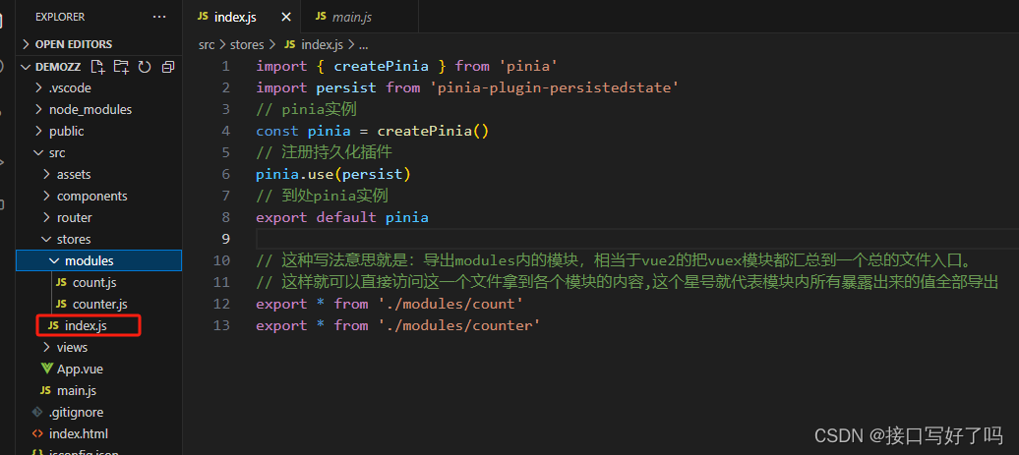This screenshot has height=455, width=1019.
Task: Open App.vue file with Vue icon
Action: tap(80, 369)
